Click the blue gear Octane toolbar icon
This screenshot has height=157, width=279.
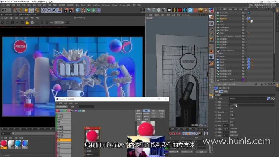click(x=190, y=10)
